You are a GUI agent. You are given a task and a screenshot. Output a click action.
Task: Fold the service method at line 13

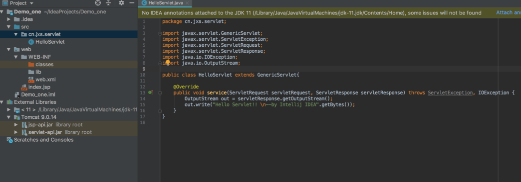click(x=160, y=93)
